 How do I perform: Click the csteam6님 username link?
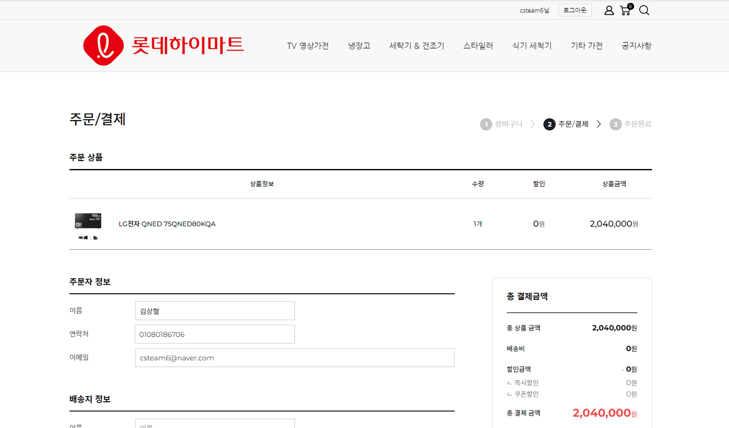[535, 10]
